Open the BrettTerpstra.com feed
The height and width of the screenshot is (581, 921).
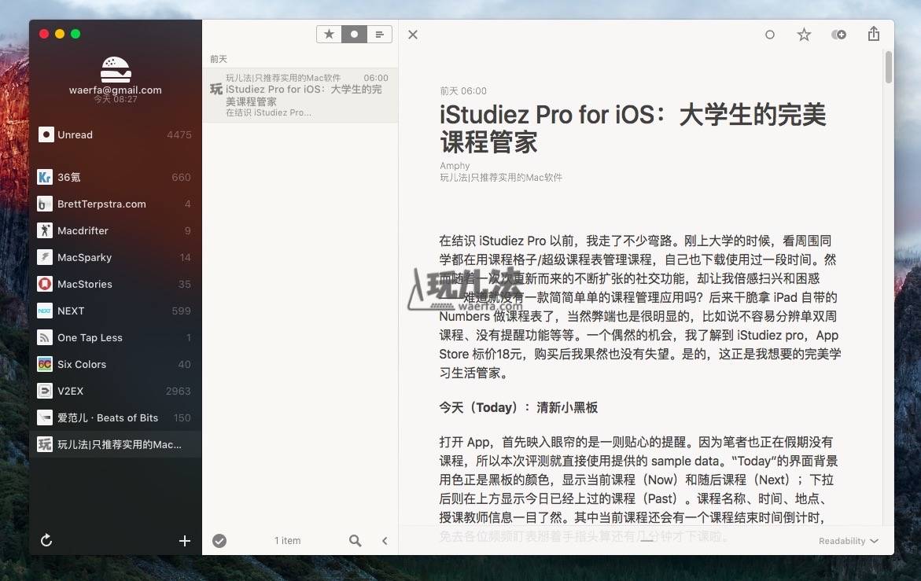[116, 204]
